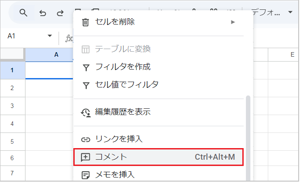Image resolution: width=300 pixels, height=182 pixels.
Task: Click the context menu vertical scrollbar
Action: [249, 134]
